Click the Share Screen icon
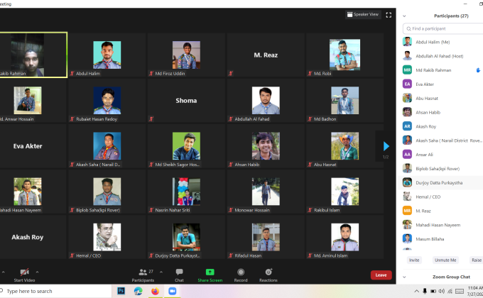The width and height of the screenshot is (483, 298). coord(210,272)
